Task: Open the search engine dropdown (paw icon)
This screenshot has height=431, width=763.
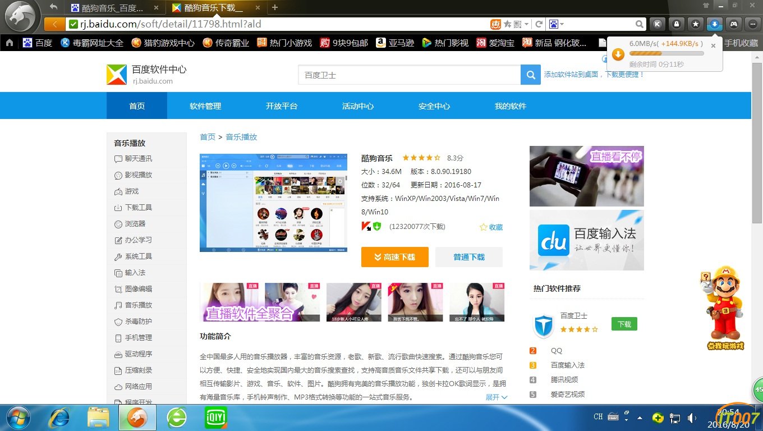Action: [557, 24]
